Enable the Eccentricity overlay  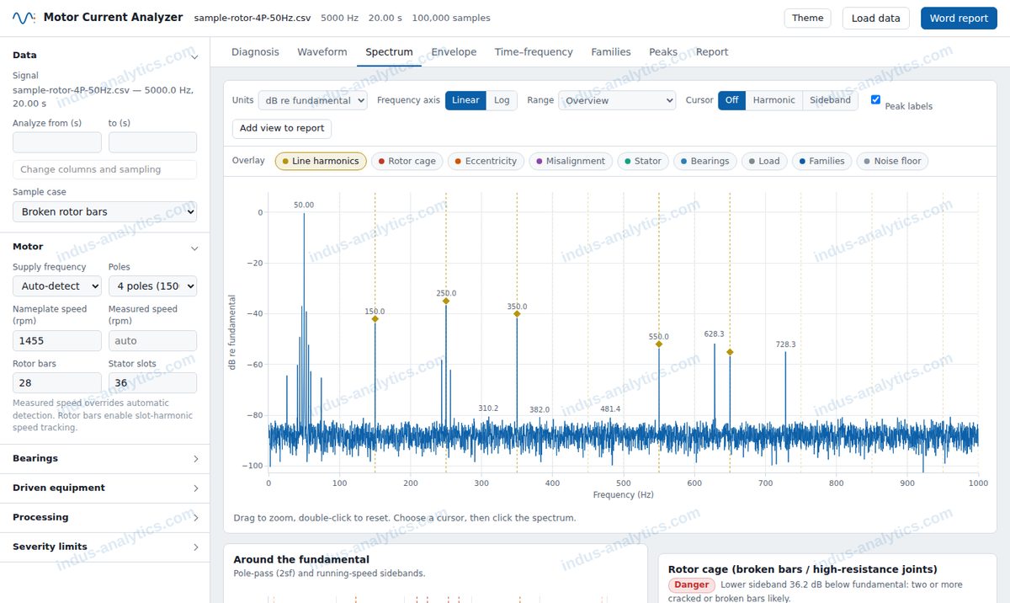[x=486, y=161]
